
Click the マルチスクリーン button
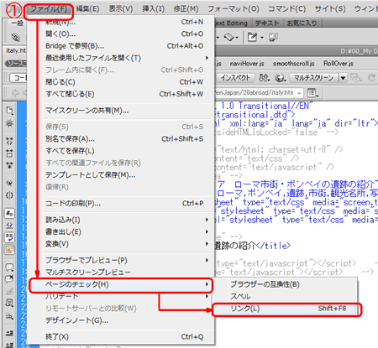[314, 78]
